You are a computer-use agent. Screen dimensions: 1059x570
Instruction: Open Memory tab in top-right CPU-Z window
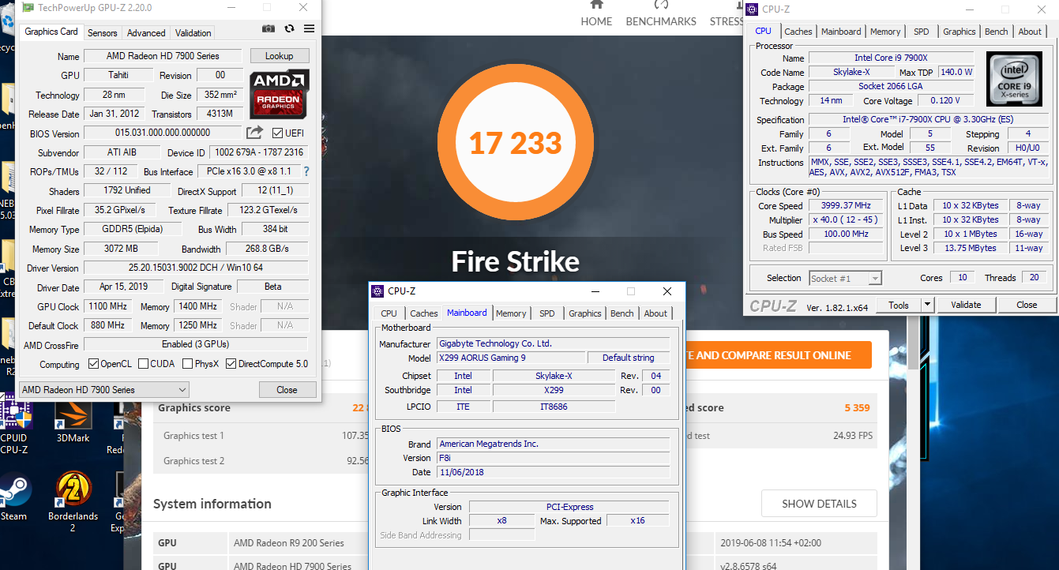(x=885, y=32)
